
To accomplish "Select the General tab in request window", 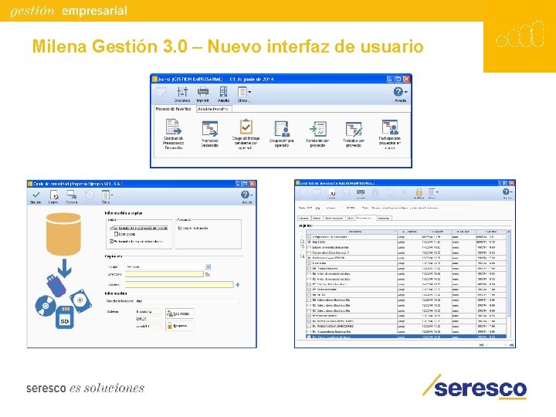I will (303, 218).
